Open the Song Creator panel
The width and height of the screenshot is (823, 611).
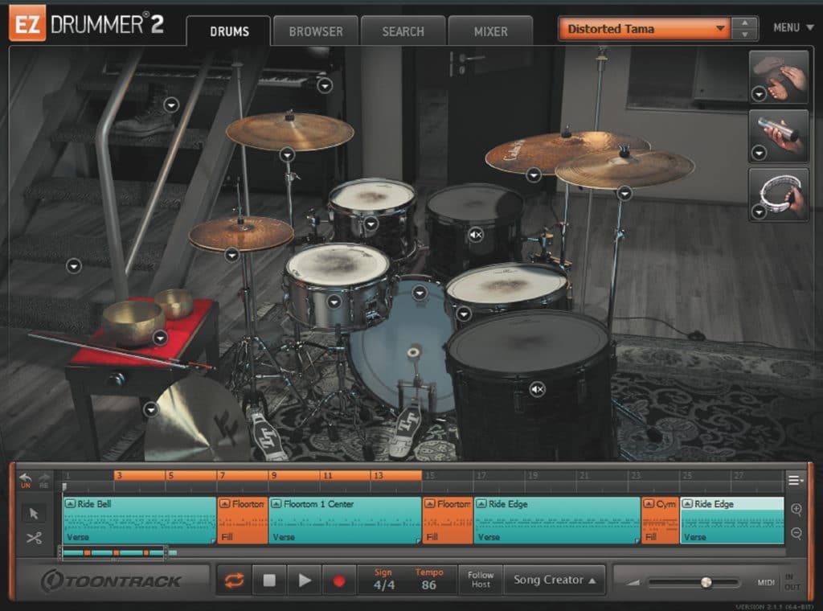(x=555, y=580)
